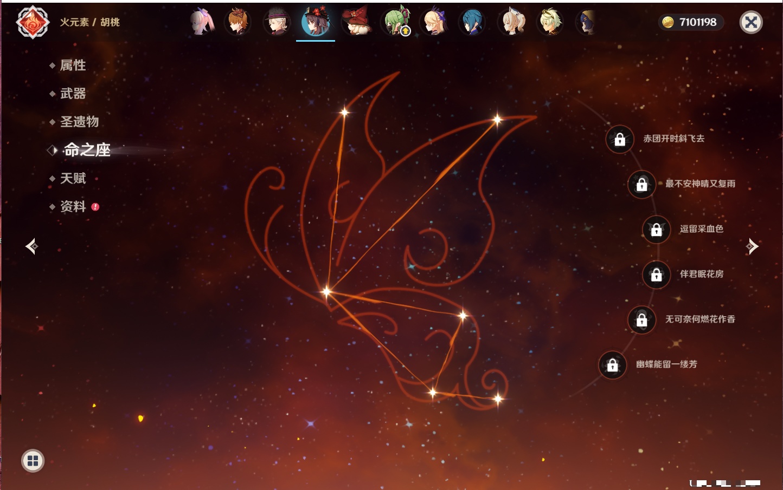783x490 pixels.
Task: Go to the next character with right arrow
Action: [x=752, y=246]
